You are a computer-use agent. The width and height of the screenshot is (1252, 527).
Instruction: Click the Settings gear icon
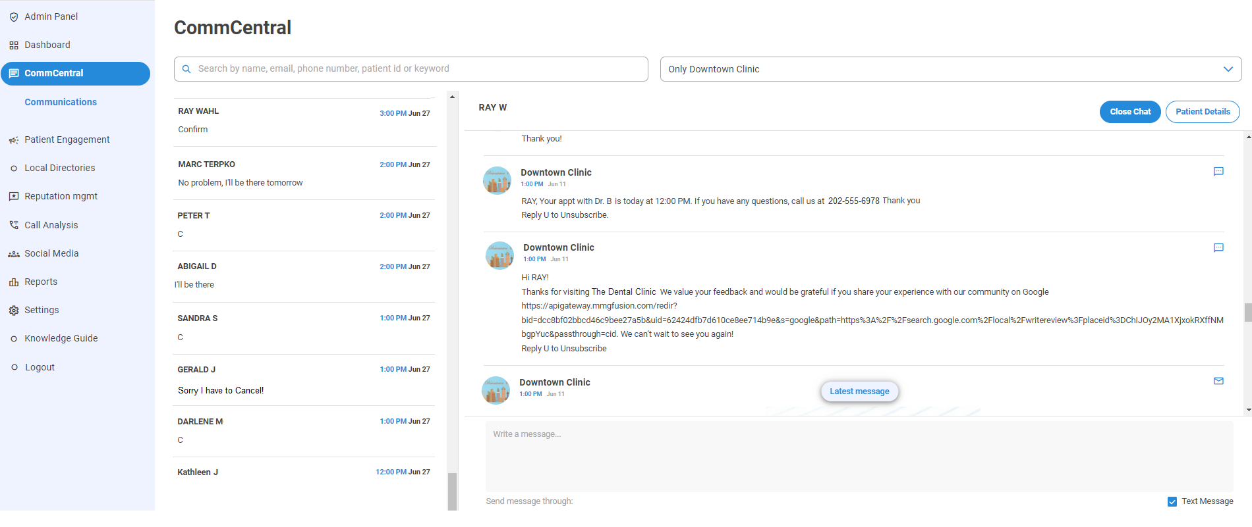tap(14, 311)
